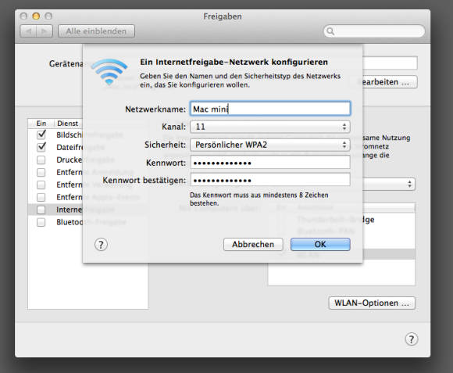Click the Kennwort bestätigen field
This screenshot has height=373, width=453.
[269, 180]
